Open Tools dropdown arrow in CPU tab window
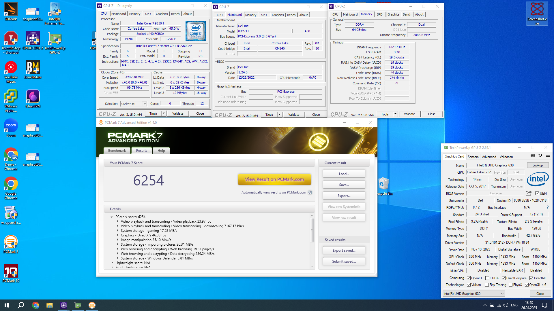This screenshot has height=311, width=554. [164, 113]
